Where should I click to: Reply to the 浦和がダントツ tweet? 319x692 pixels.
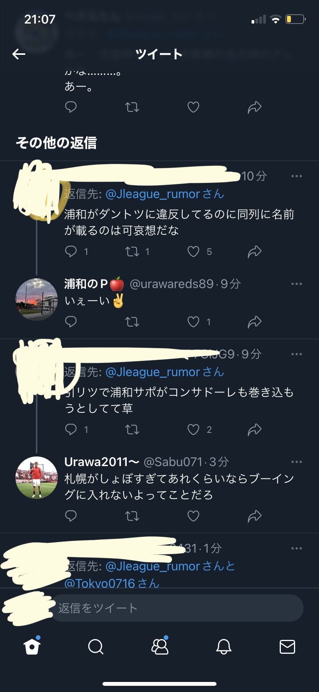(71, 251)
